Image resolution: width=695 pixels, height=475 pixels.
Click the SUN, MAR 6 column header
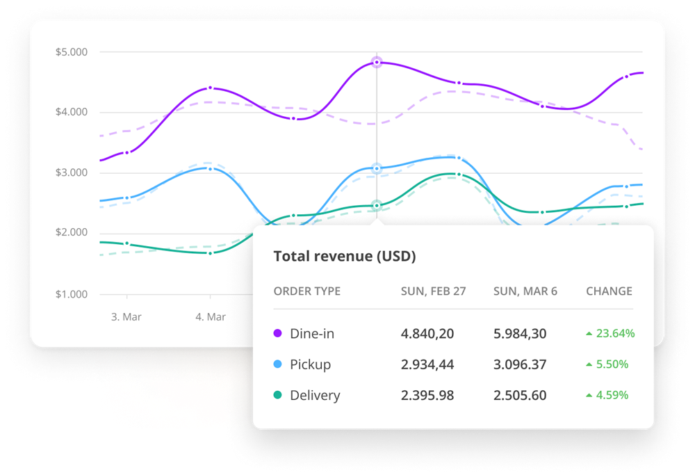click(x=525, y=291)
